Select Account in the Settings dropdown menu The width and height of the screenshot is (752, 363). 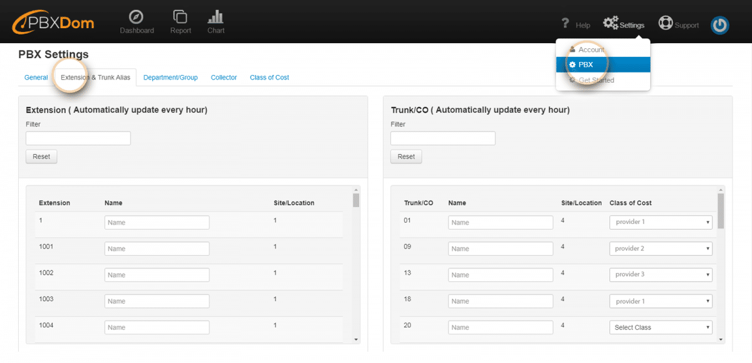click(590, 49)
